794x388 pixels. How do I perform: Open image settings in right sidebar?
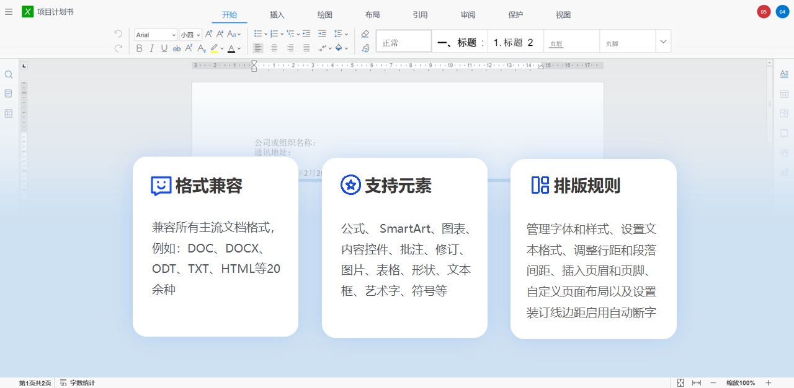point(784,113)
